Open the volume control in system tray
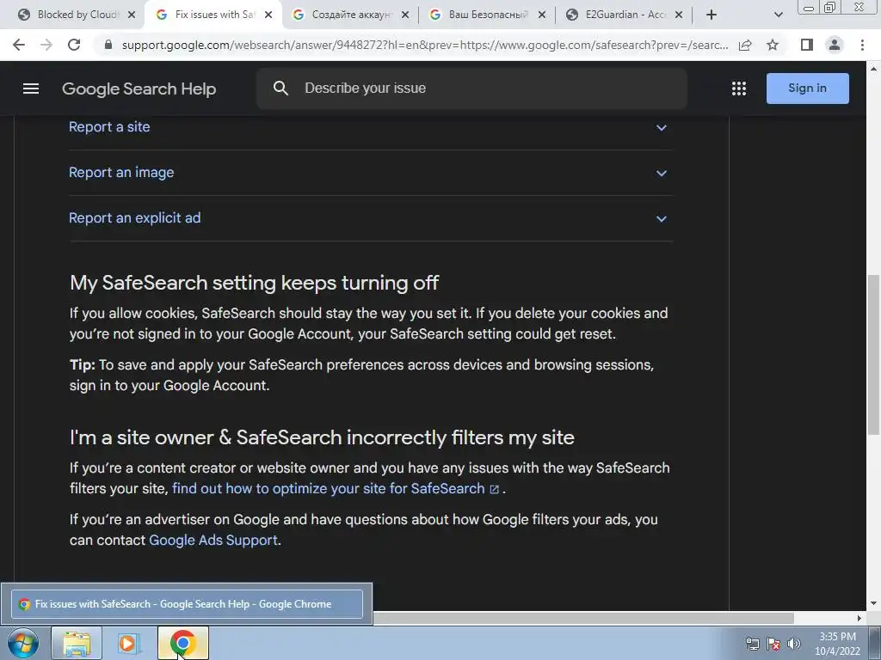Viewport: 881px width, 660px height. click(794, 644)
